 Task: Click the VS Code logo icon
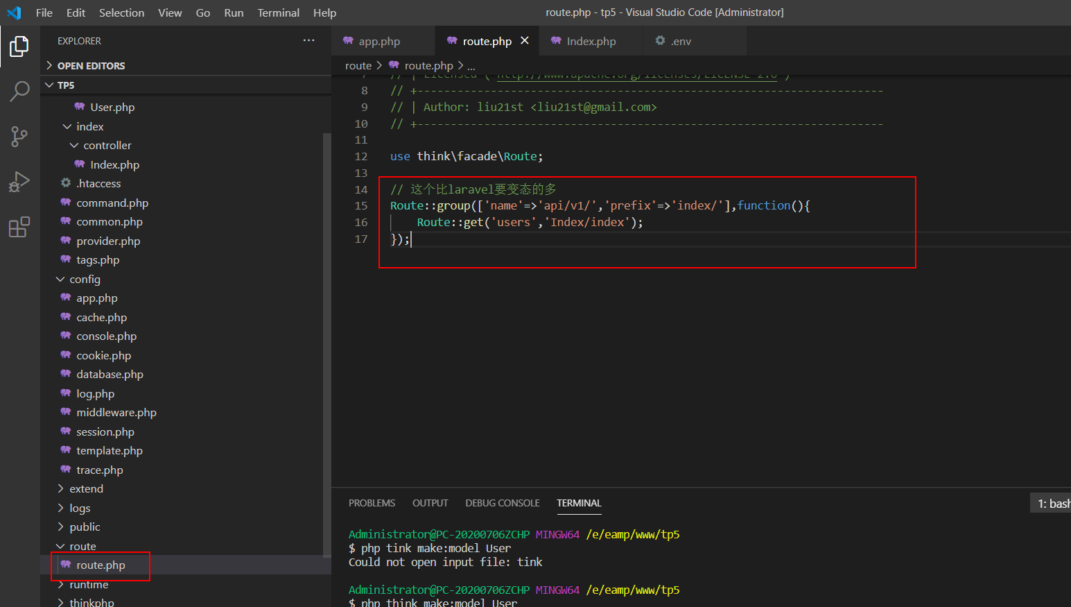click(14, 12)
